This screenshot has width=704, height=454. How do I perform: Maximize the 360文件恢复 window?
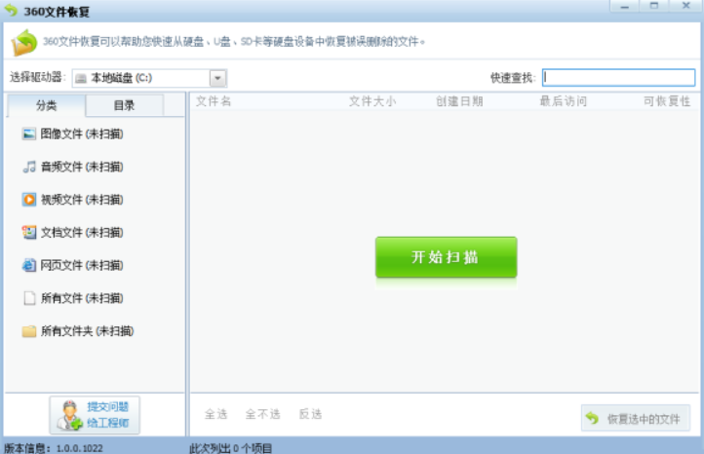pyautogui.click(x=654, y=6)
